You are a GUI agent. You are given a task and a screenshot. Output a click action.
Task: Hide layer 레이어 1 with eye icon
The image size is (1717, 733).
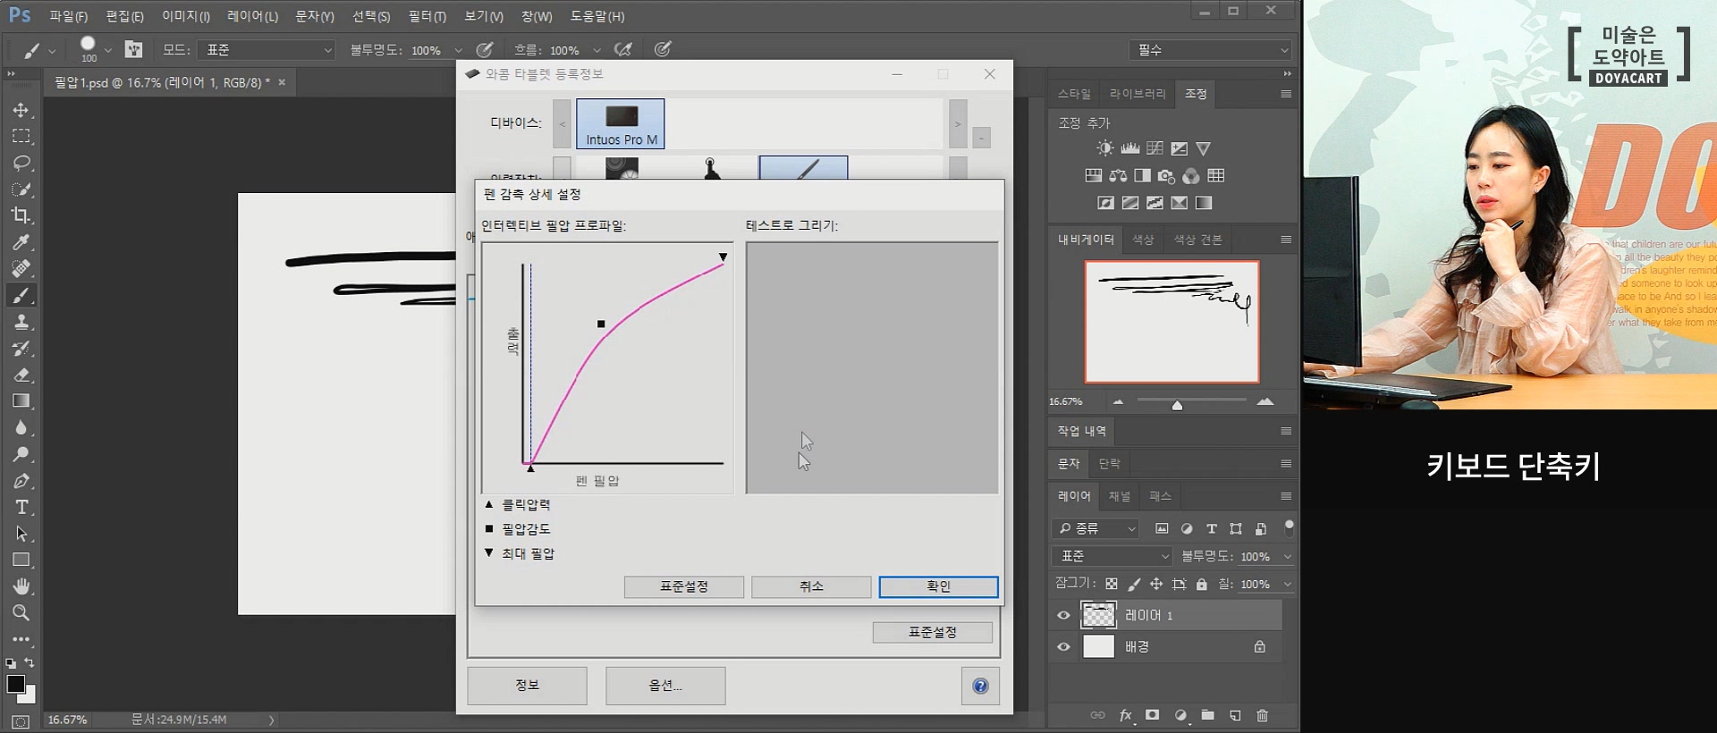(x=1063, y=615)
